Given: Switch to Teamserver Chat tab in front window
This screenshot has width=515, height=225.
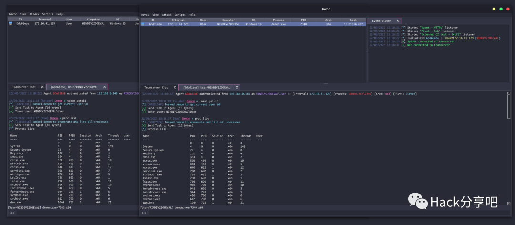Looking at the screenshot, I should 156,87.
